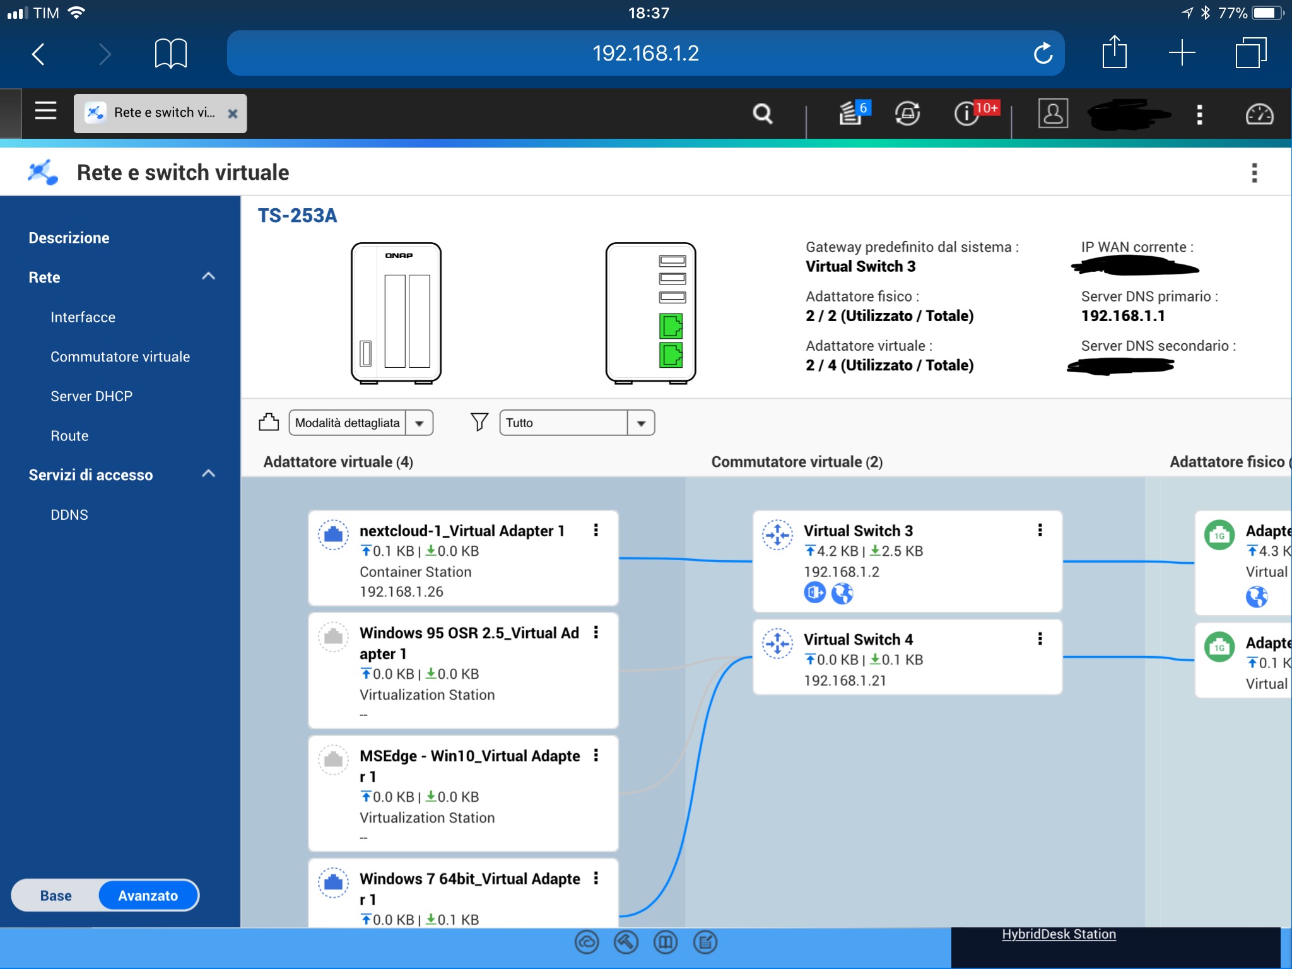Viewport: 1292px width, 969px height.
Task: Switch to Avanzato mode
Action: (148, 895)
